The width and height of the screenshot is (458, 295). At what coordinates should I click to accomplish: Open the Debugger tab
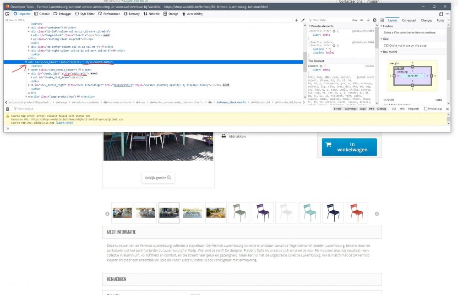(x=62, y=14)
